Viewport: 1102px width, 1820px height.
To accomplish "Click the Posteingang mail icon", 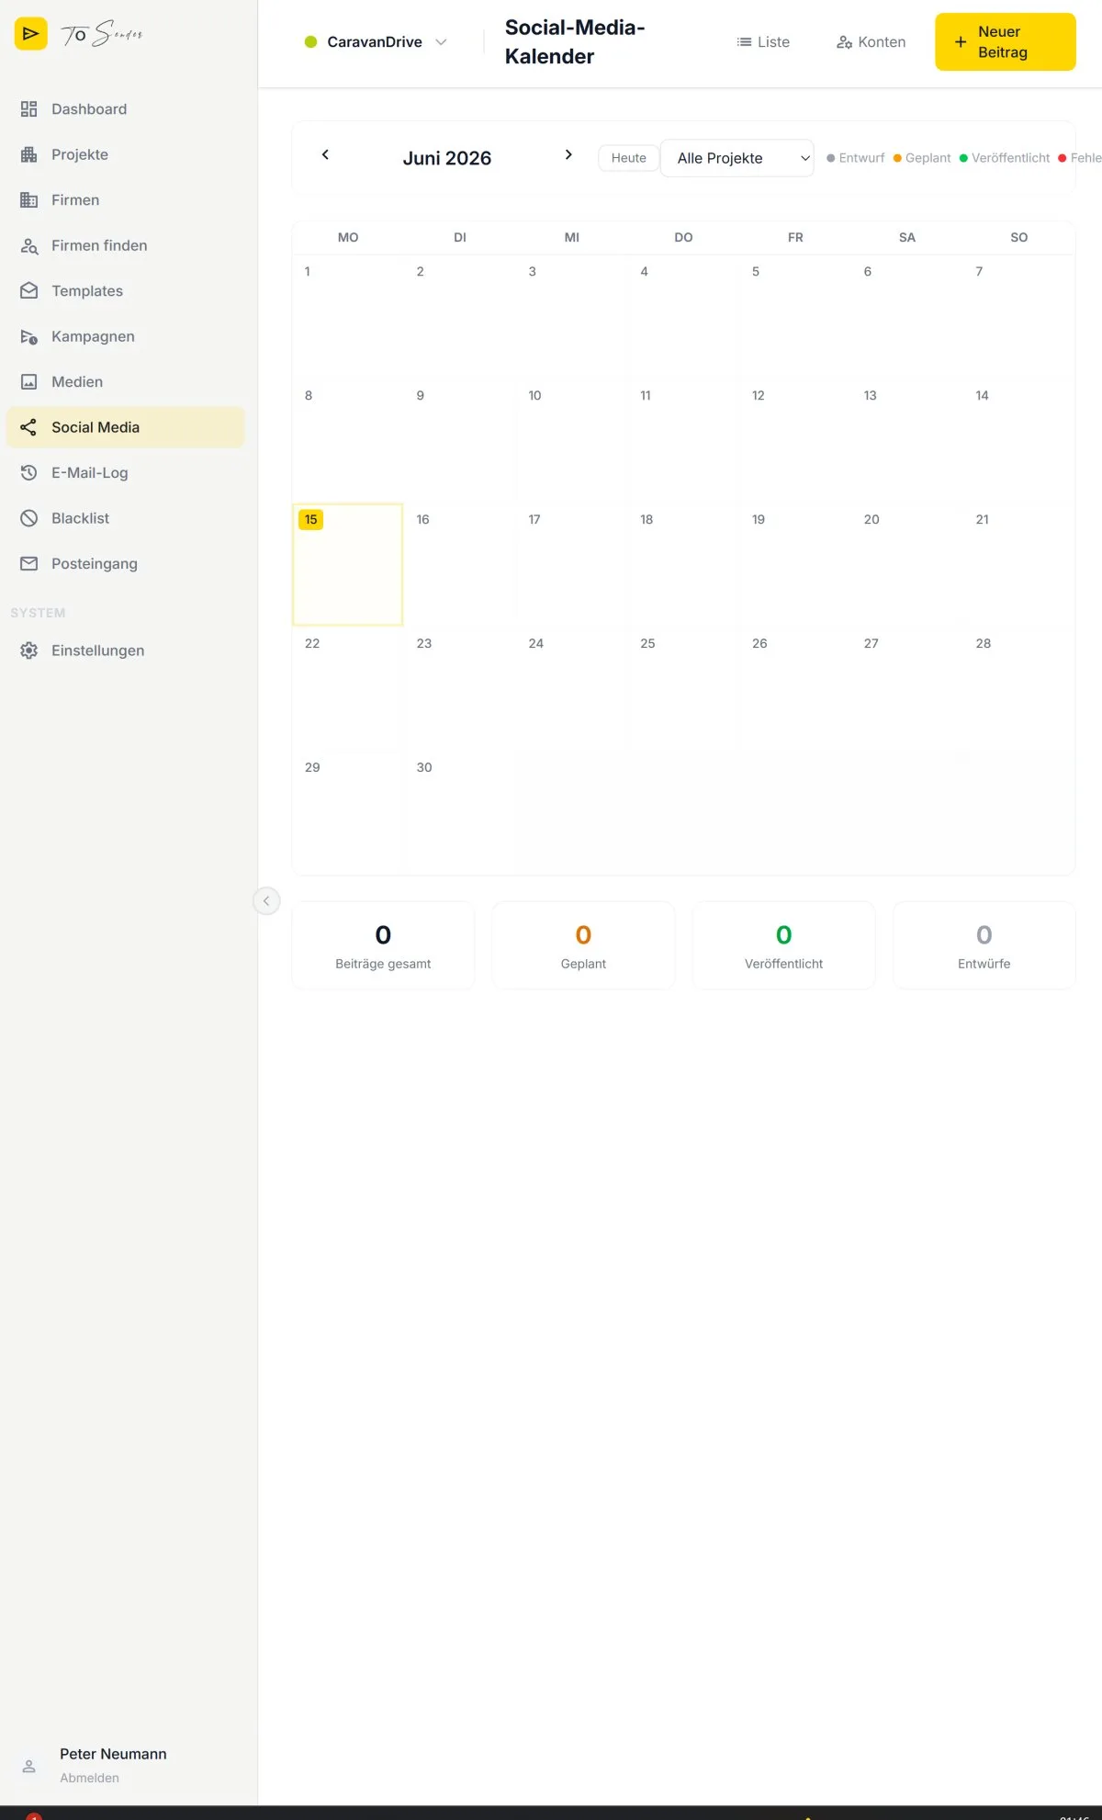I will coord(29,564).
